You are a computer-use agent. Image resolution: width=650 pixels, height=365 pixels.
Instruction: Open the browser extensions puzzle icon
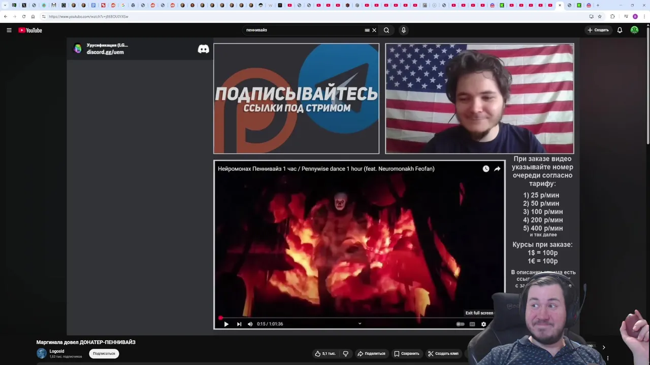612,16
